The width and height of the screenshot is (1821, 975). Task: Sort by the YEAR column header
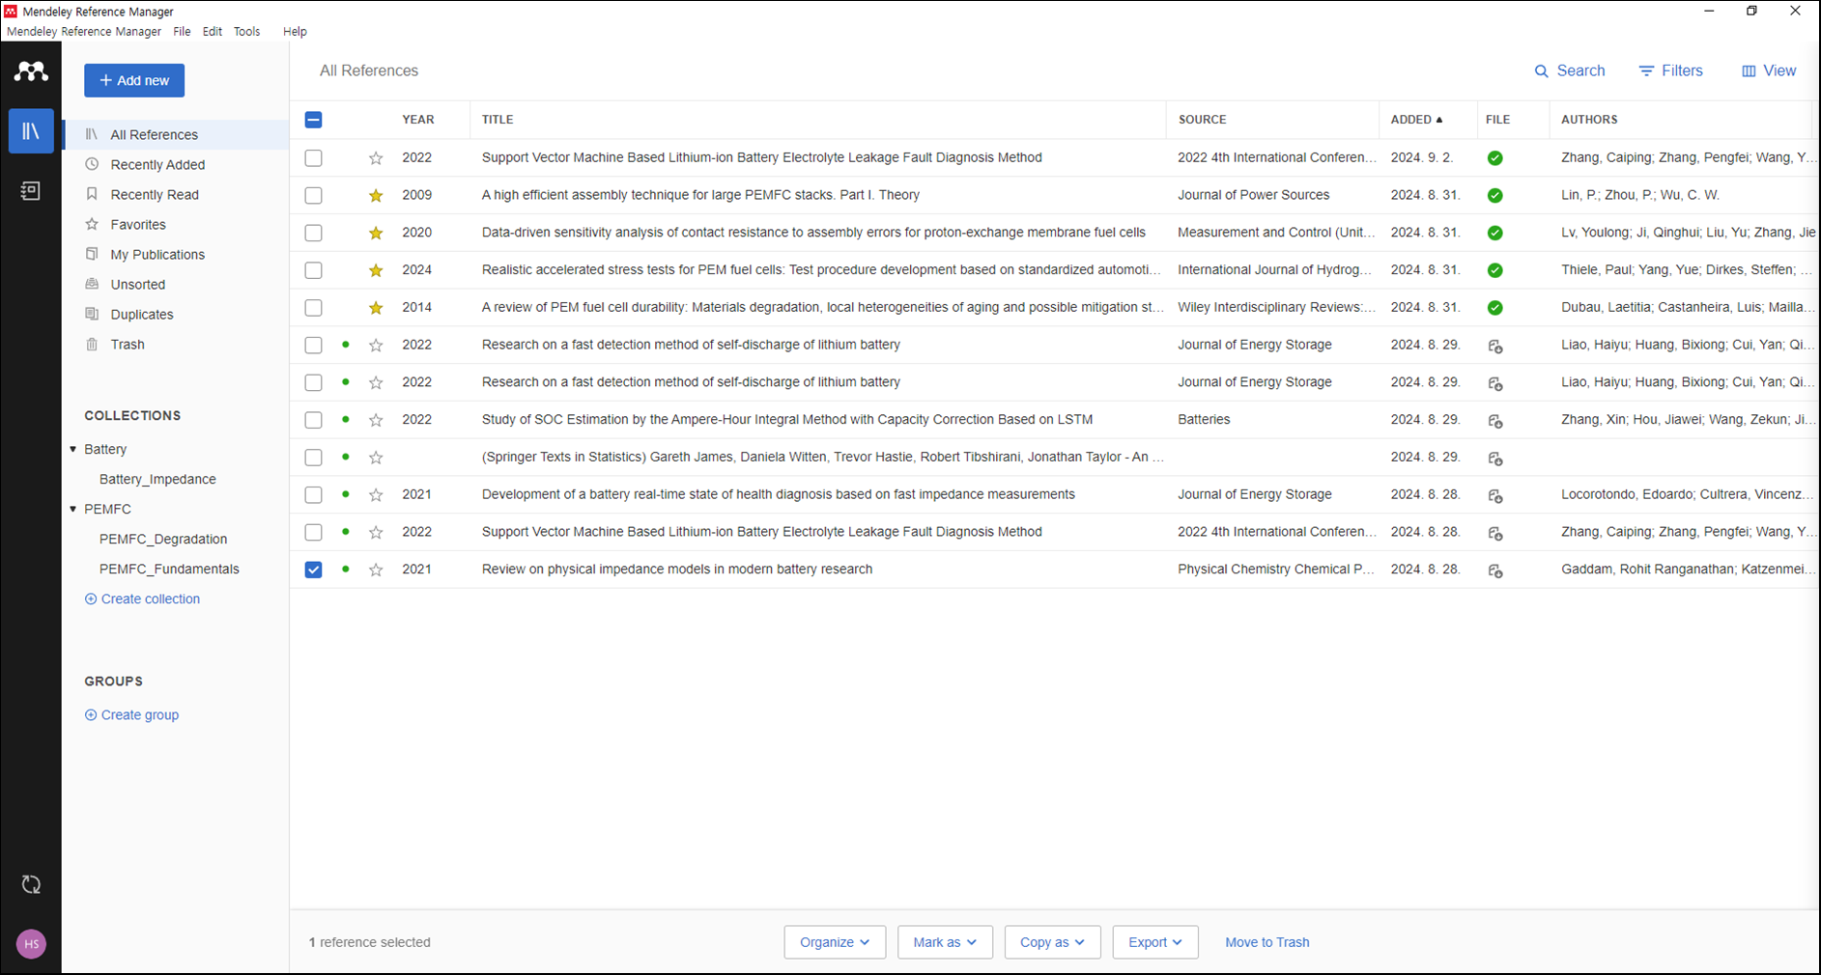418,120
